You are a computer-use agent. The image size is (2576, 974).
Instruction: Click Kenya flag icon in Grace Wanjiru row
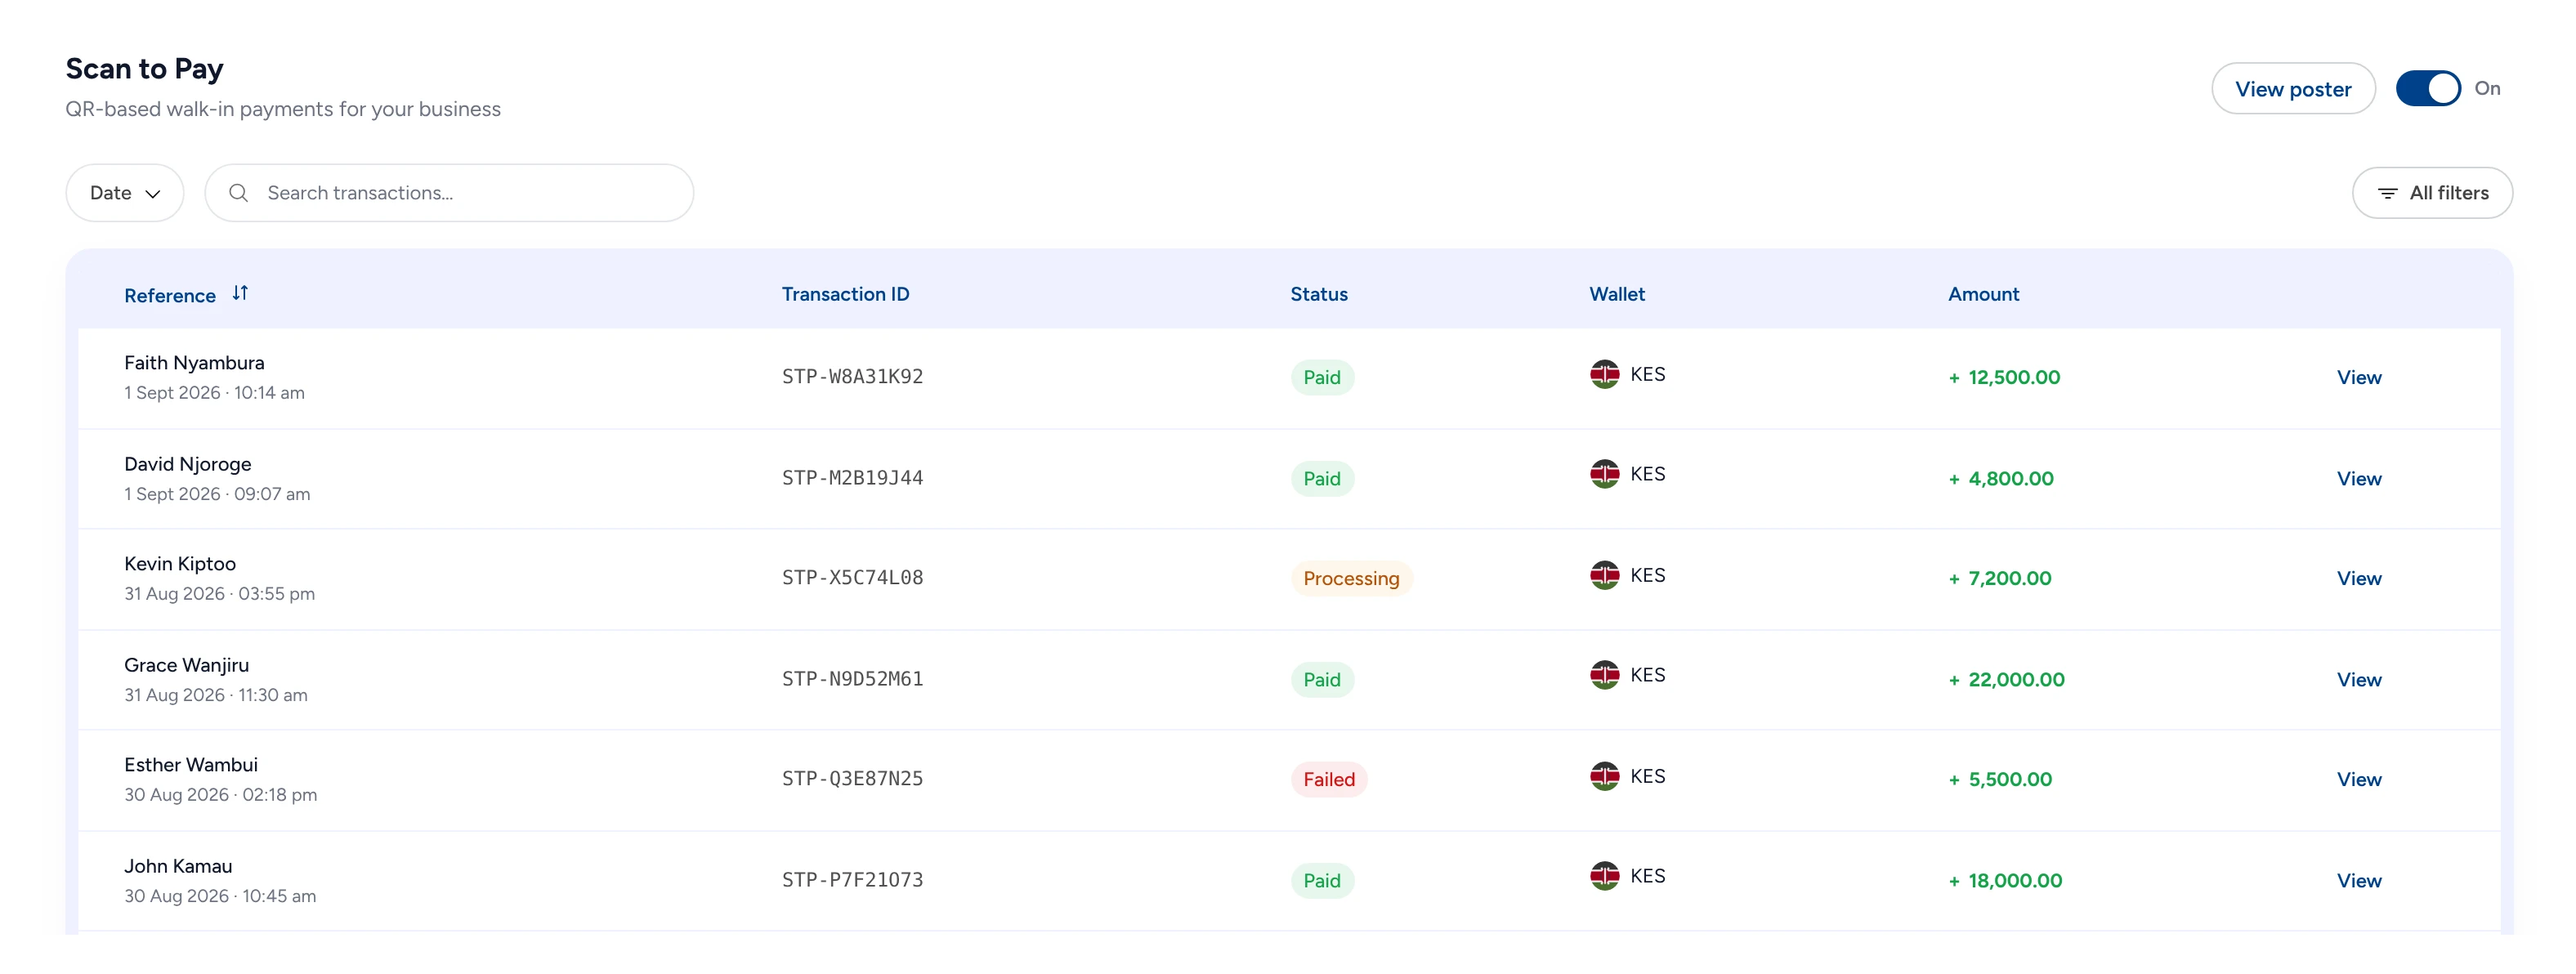click(x=1604, y=675)
